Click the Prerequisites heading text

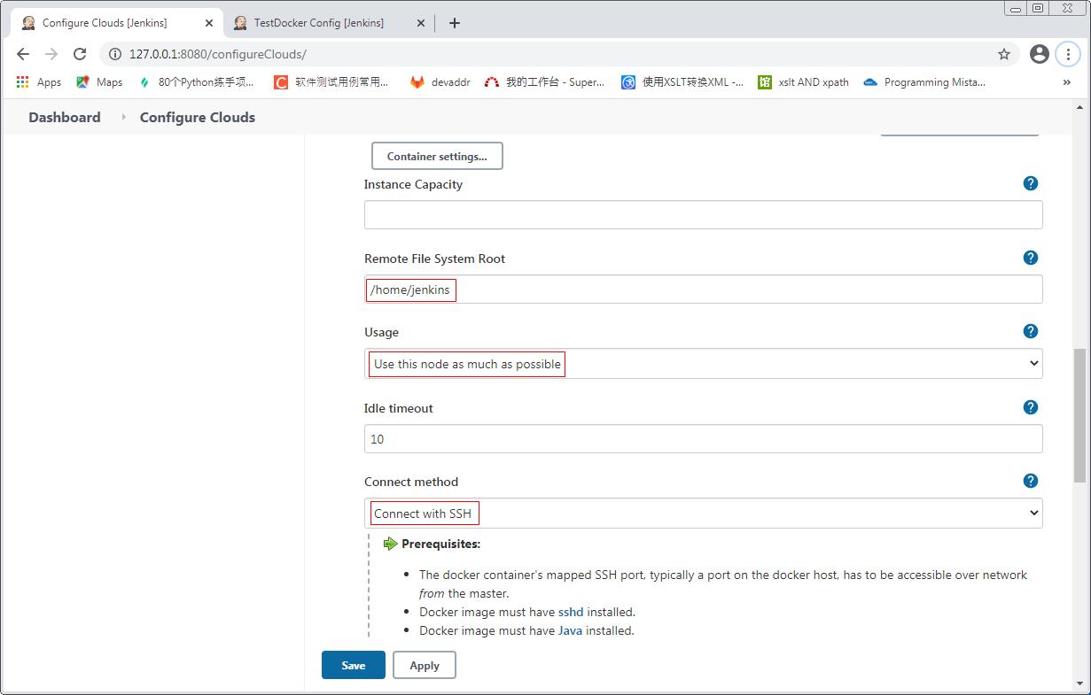[440, 544]
